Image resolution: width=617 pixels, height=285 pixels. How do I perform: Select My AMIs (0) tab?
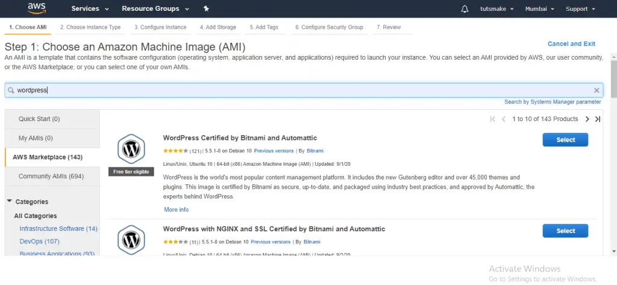(52, 138)
